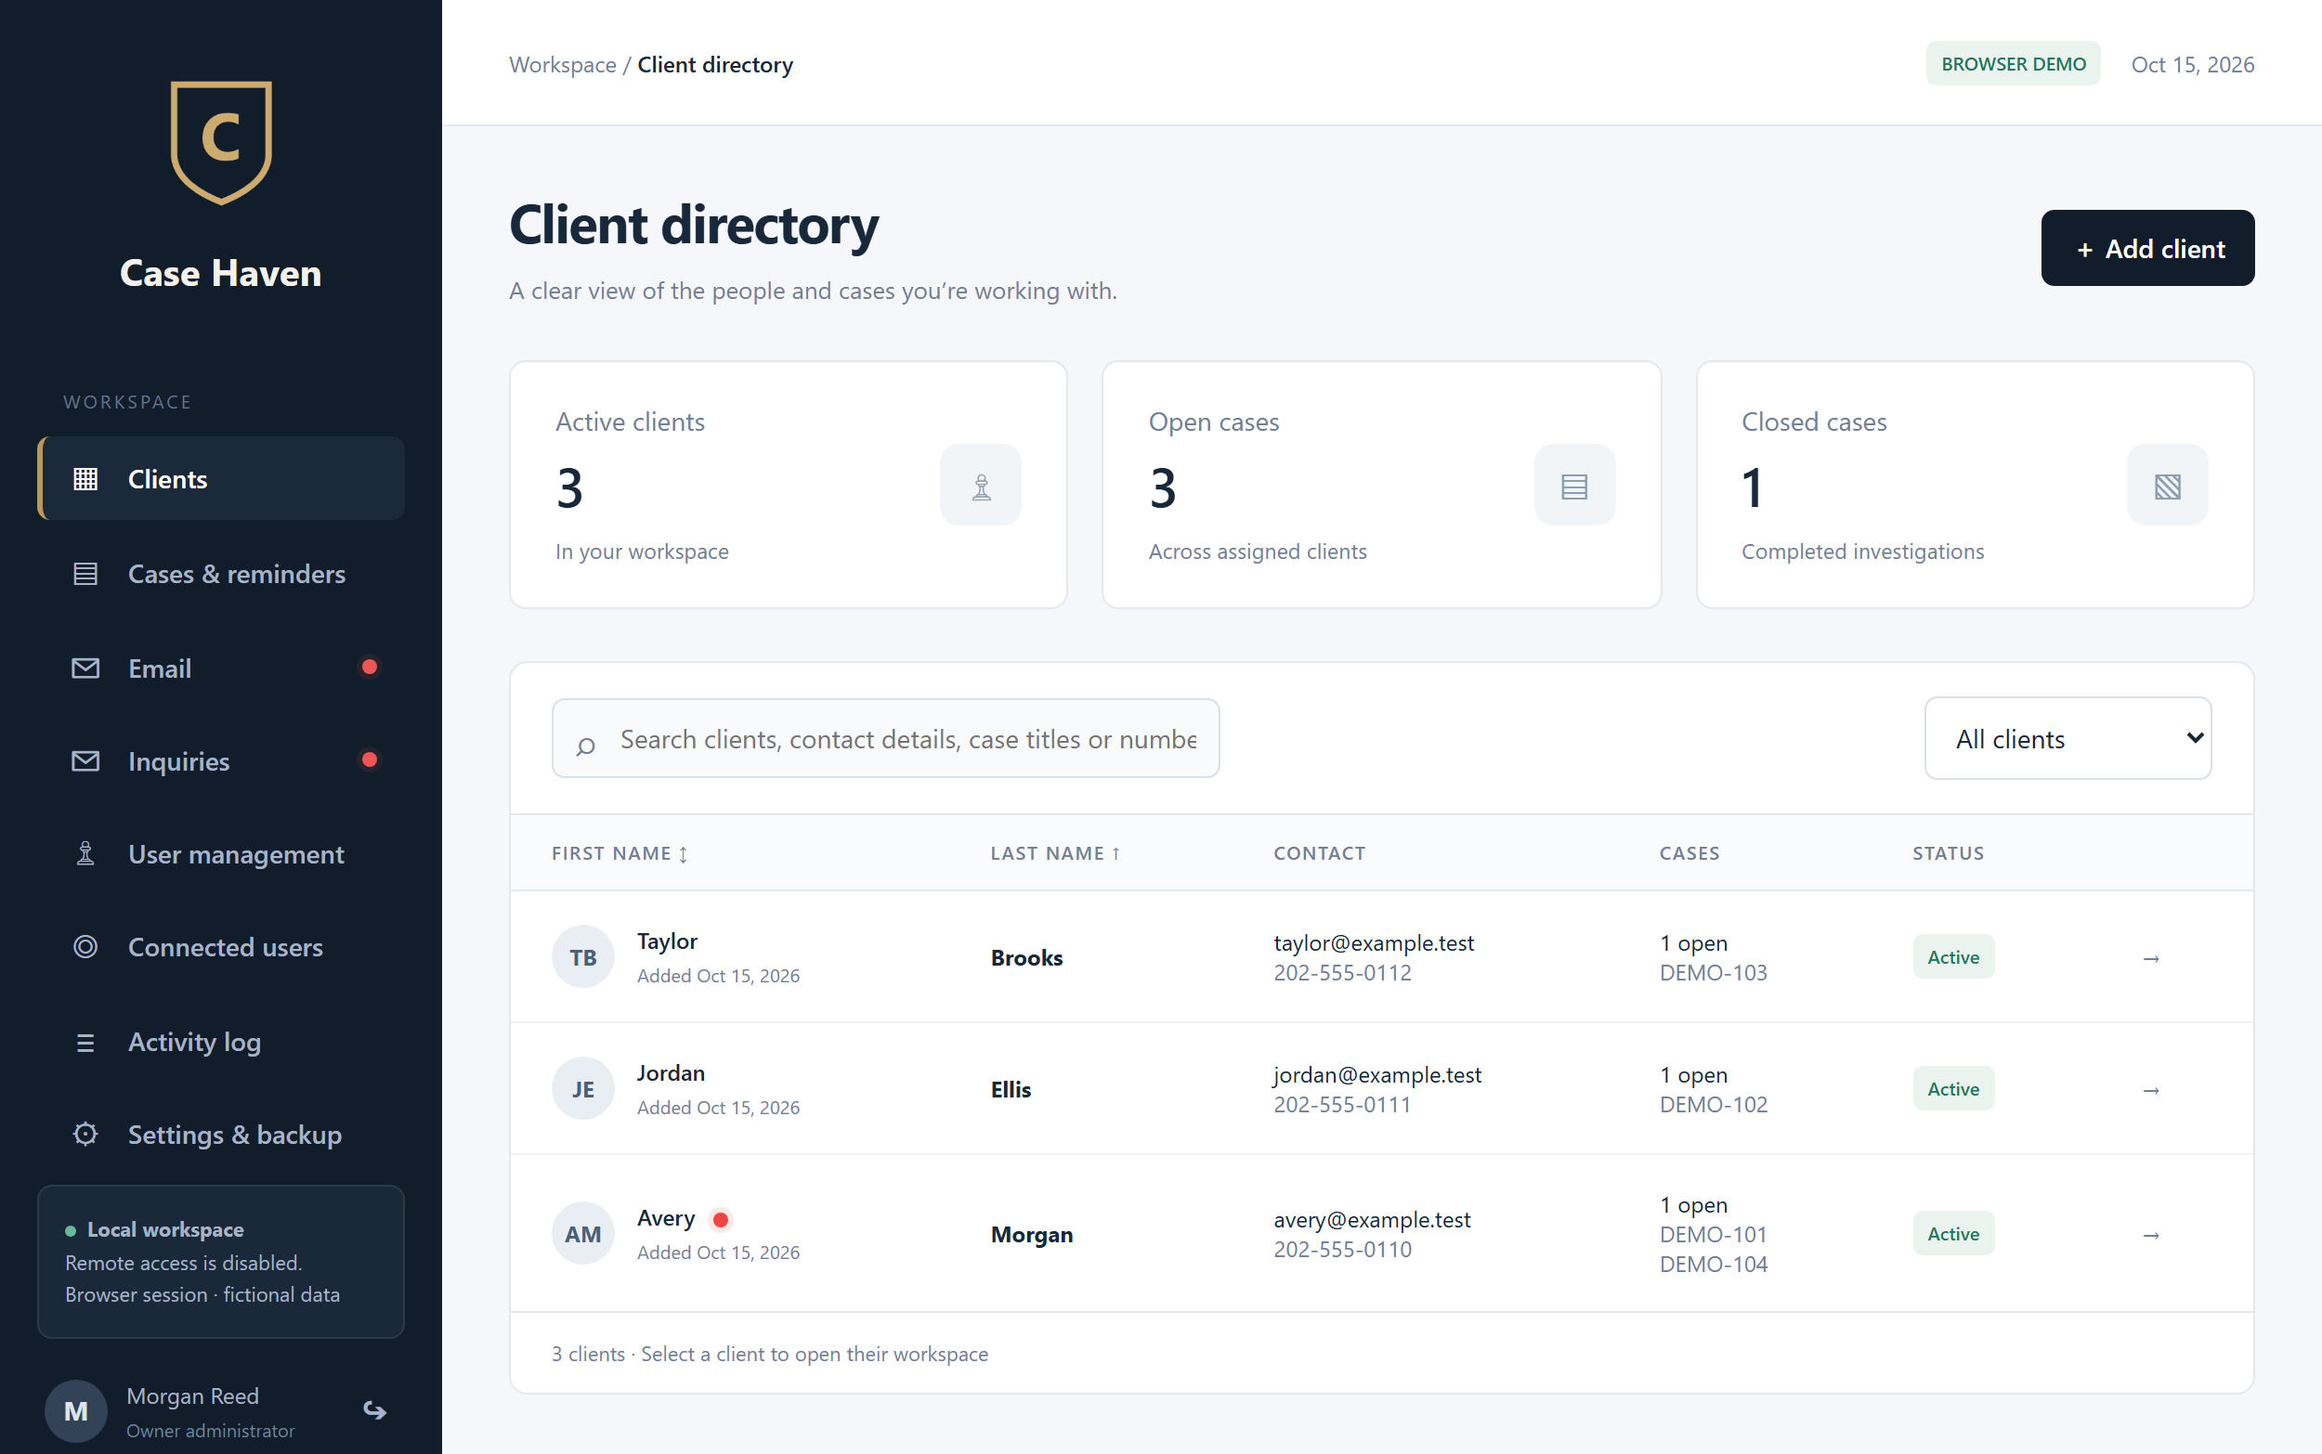Go to Clients in the sidebar
Viewport: 2322px width, 1454px height.
coord(221,479)
